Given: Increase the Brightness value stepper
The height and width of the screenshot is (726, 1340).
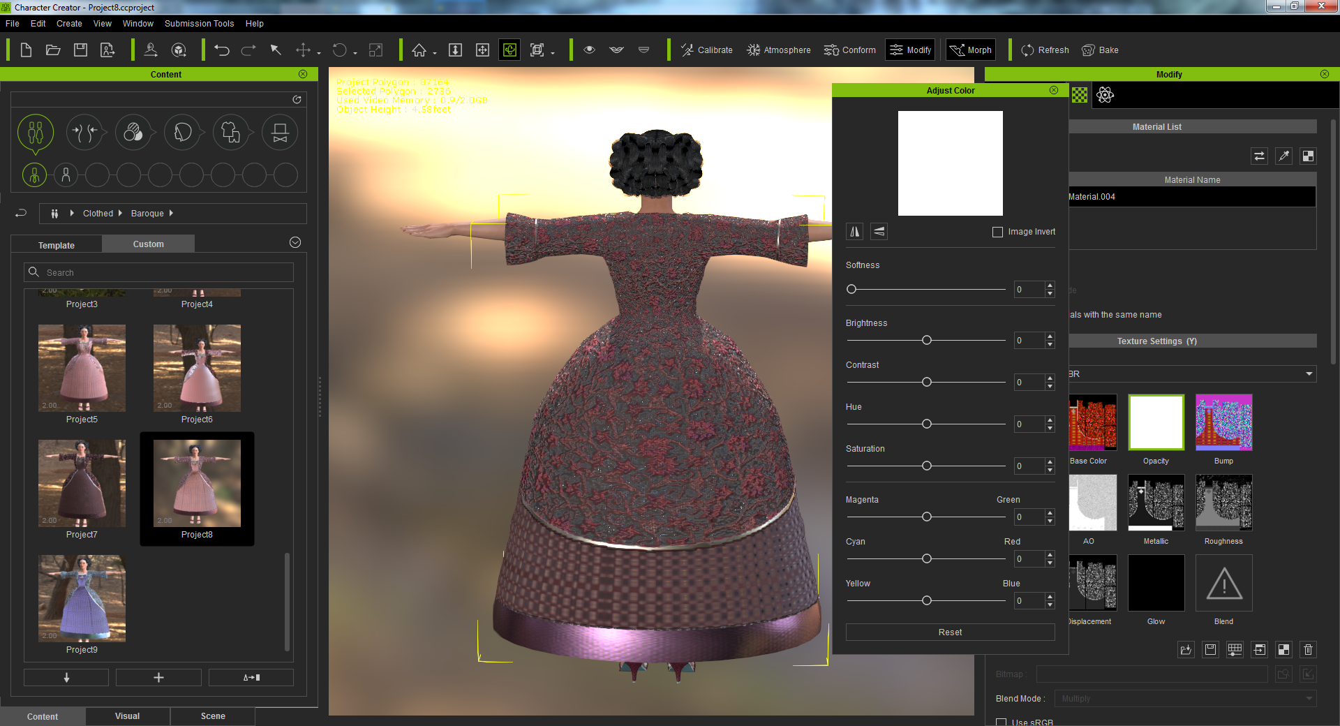Looking at the screenshot, I should tap(1050, 336).
